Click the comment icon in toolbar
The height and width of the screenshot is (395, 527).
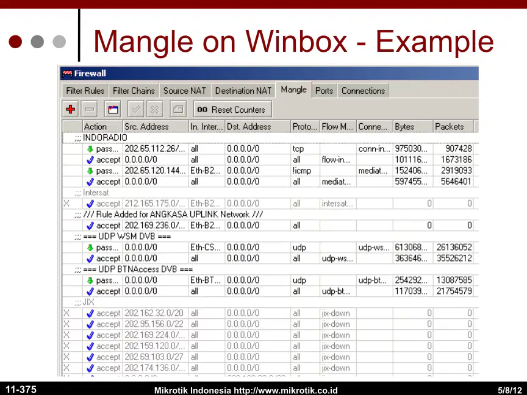[x=178, y=109]
